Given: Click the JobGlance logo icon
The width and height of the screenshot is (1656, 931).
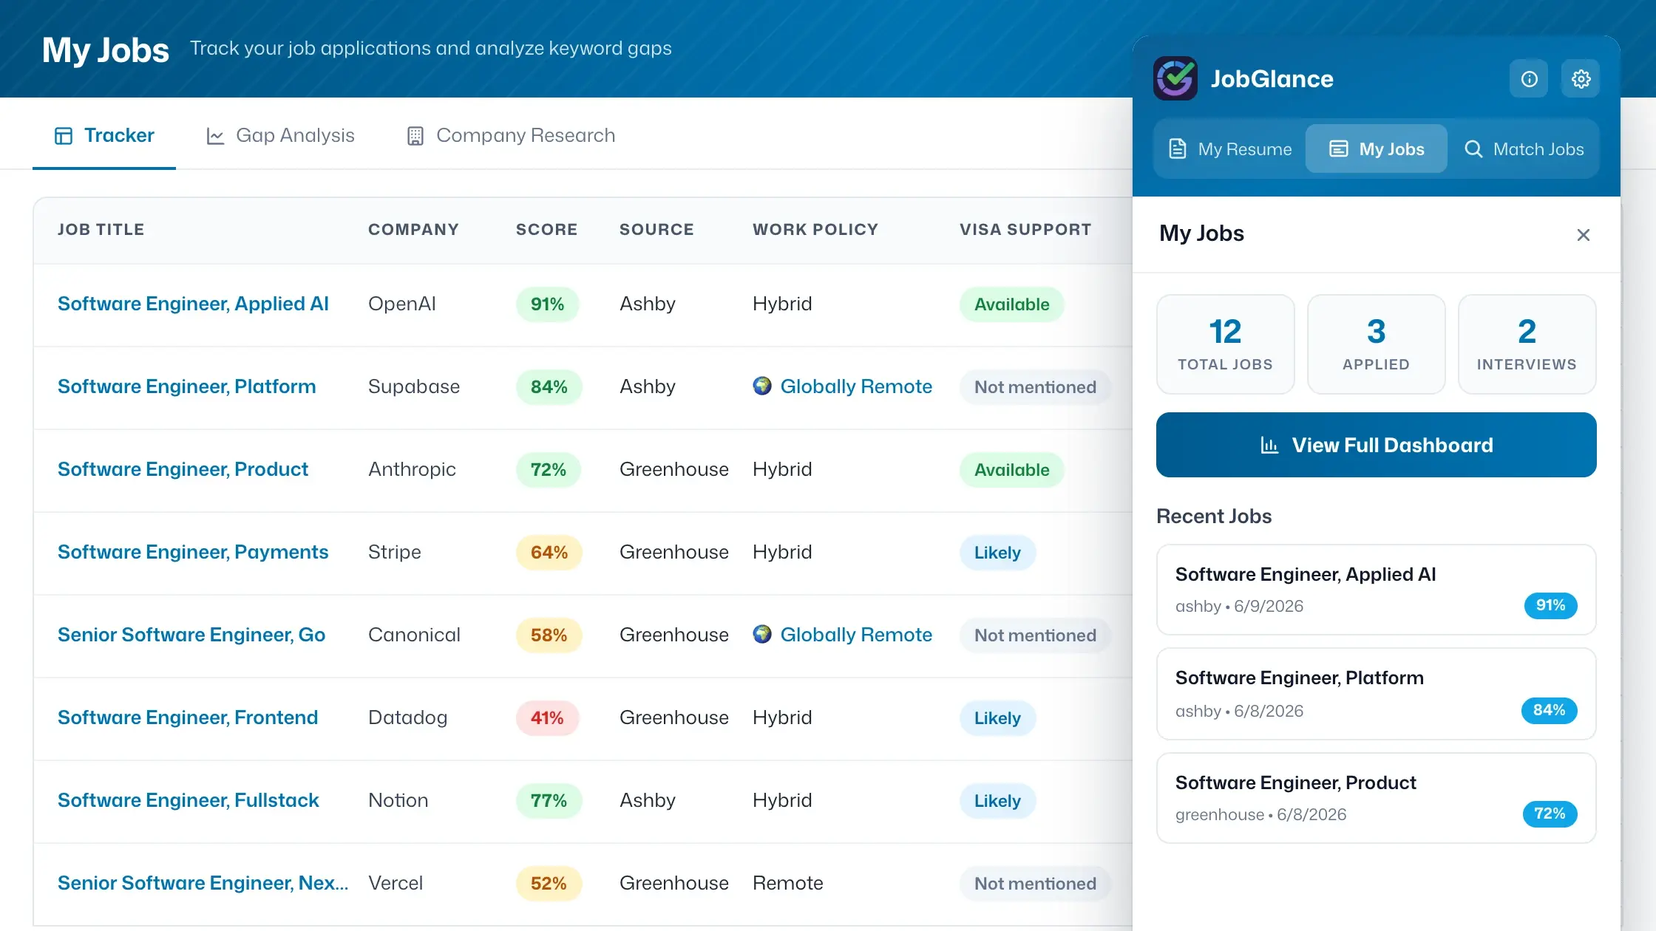Looking at the screenshot, I should [x=1175, y=78].
